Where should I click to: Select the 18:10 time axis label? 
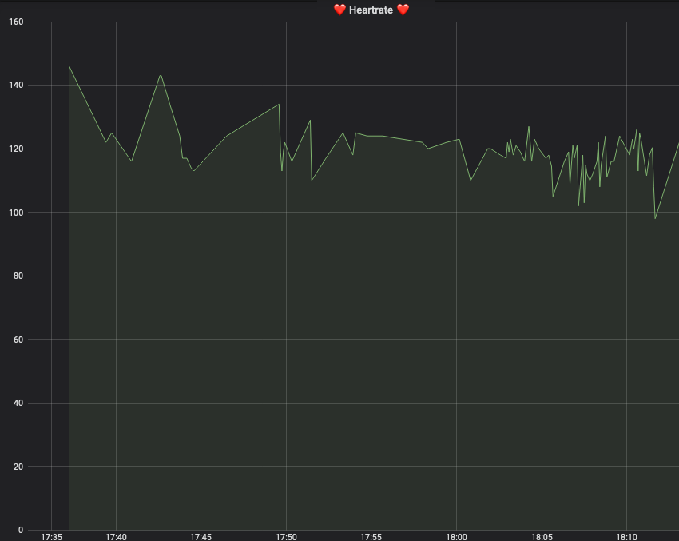pyautogui.click(x=625, y=534)
